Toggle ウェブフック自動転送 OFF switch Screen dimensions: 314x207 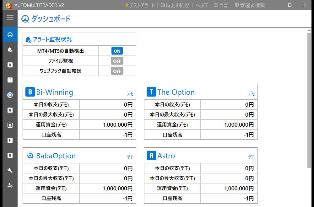coord(117,71)
